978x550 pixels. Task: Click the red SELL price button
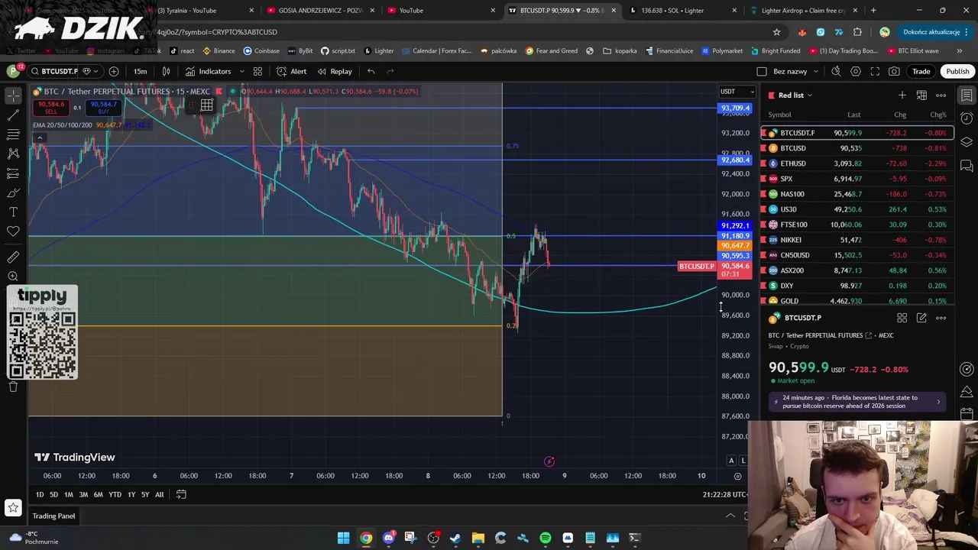51,107
